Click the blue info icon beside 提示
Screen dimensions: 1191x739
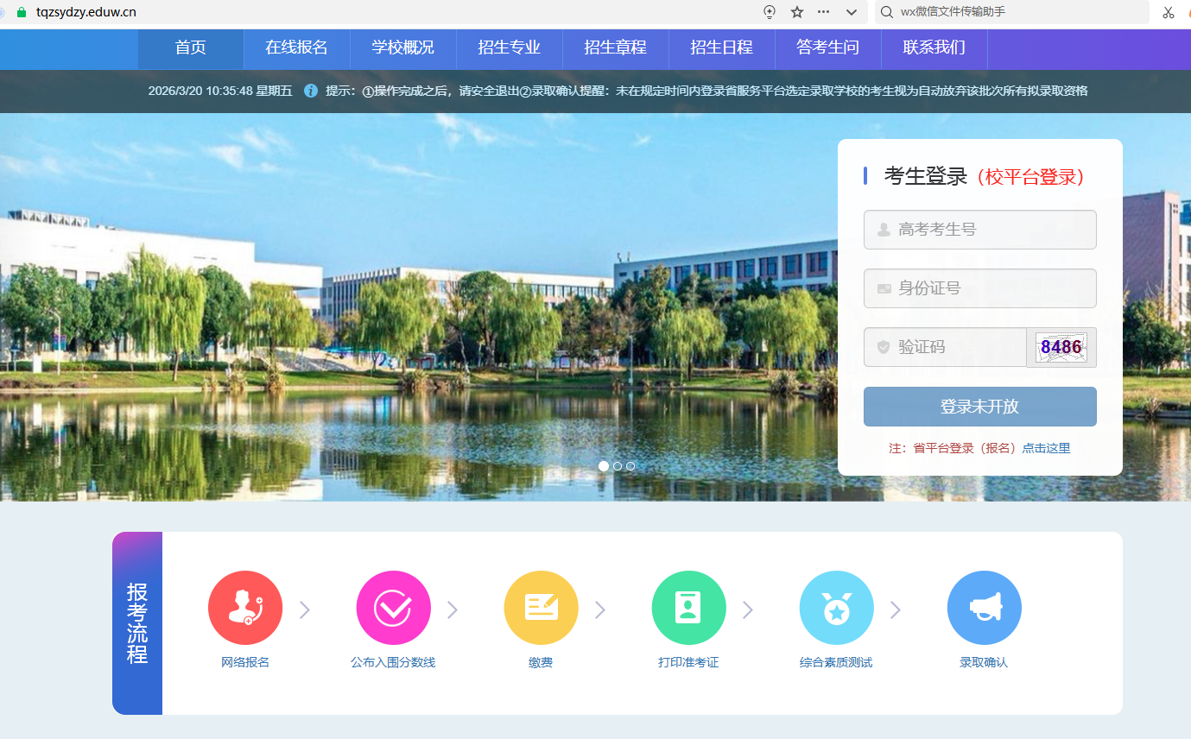pos(311,91)
